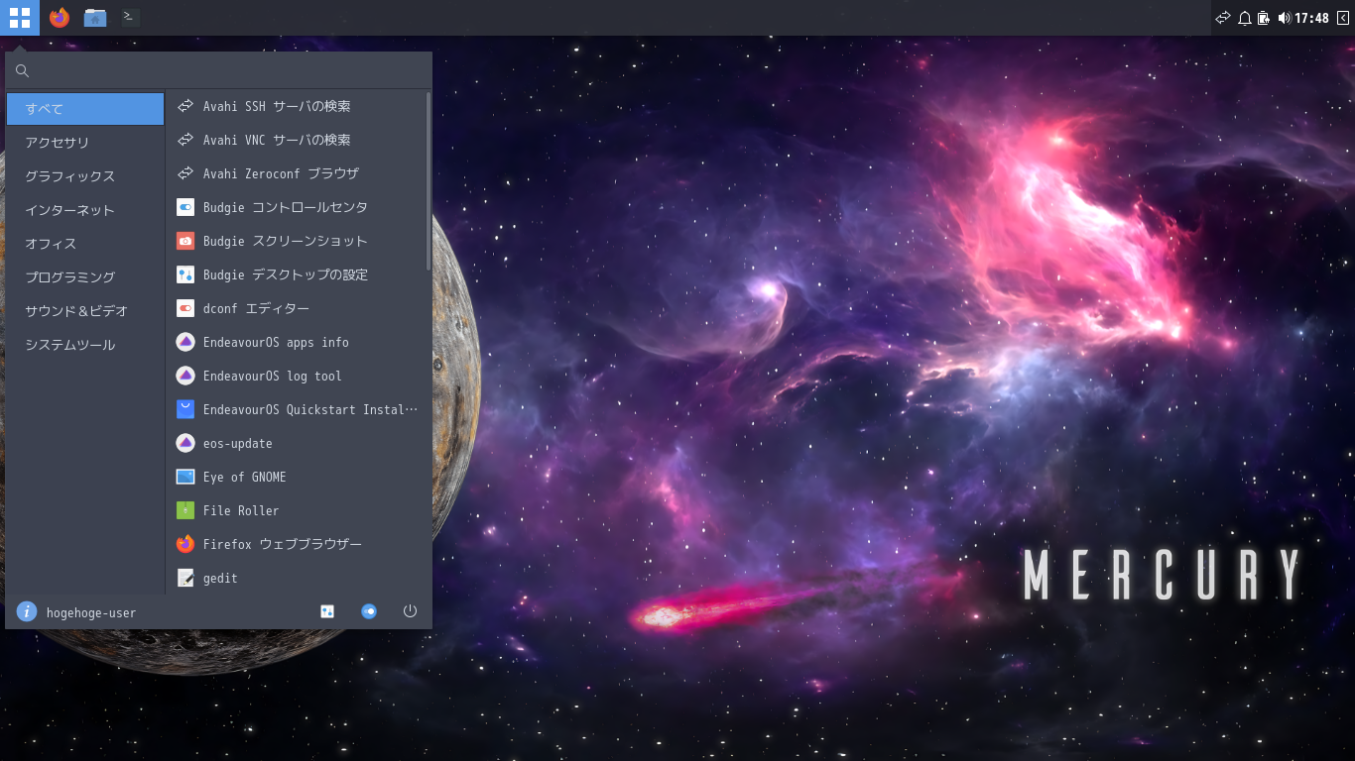This screenshot has width=1355, height=761.
Task: Open Budgie デスクトップの設定 from the app list
Action: click(296, 274)
